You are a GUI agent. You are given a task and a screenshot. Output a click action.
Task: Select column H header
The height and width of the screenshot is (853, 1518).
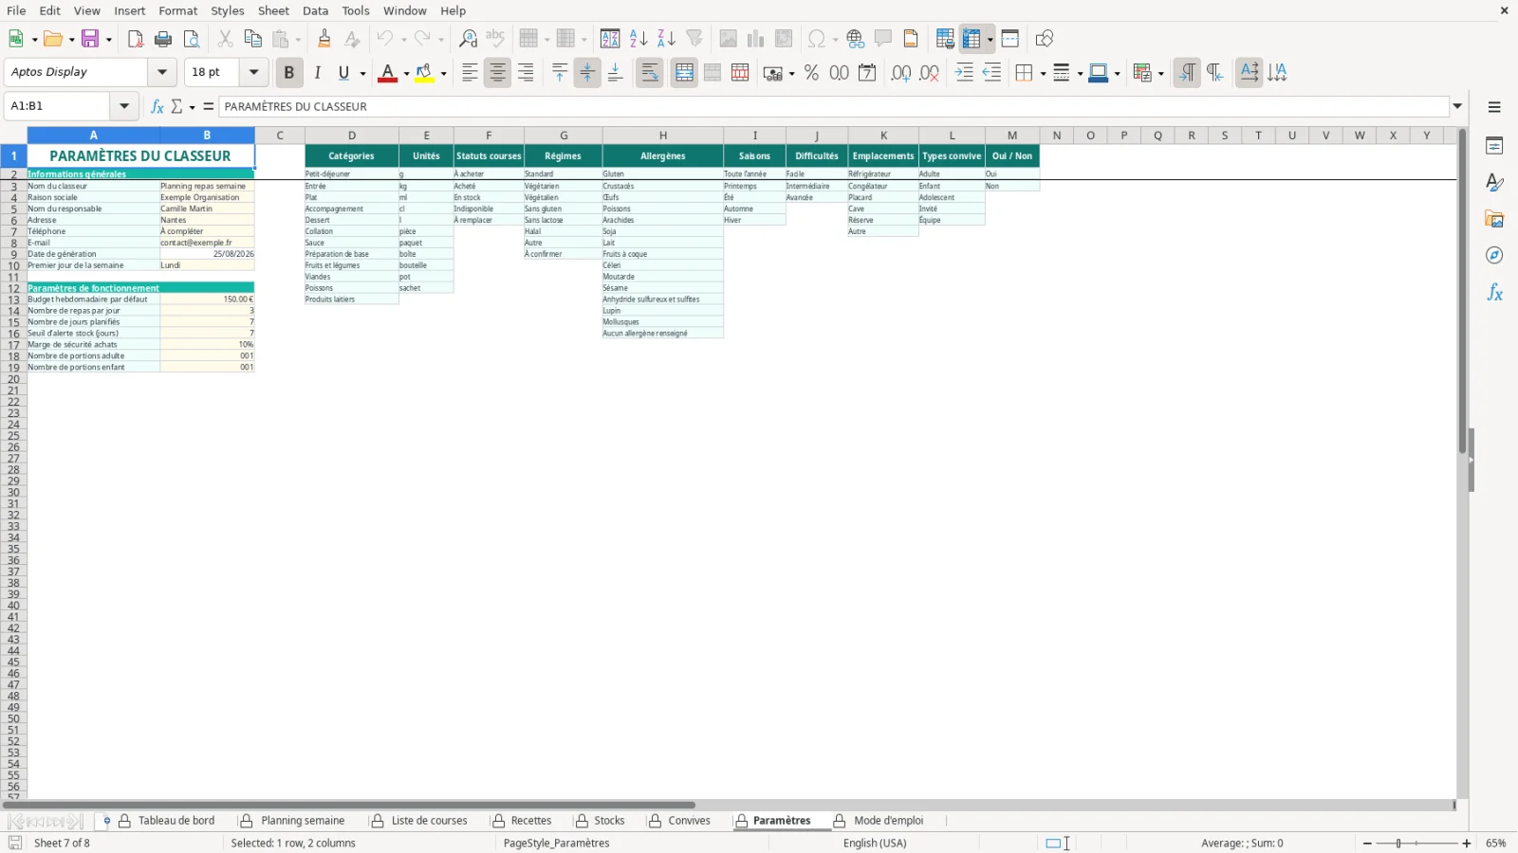[x=662, y=136]
